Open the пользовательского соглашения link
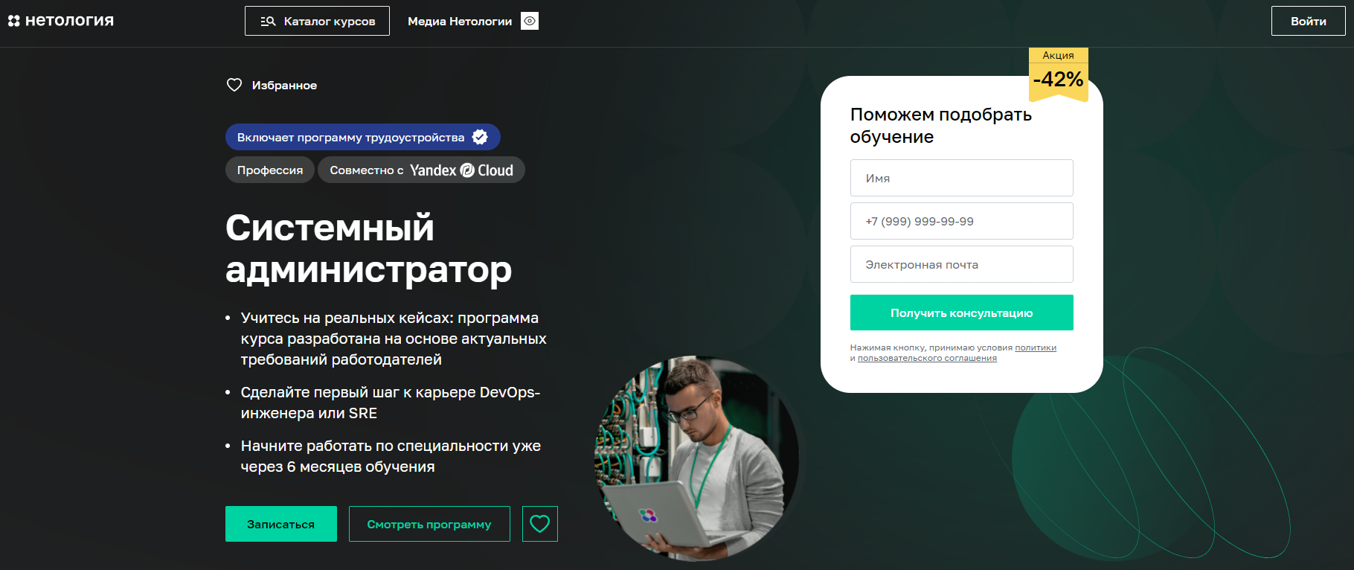This screenshot has width=1354, height=570. pyautogui.click(x=927, y=358)
